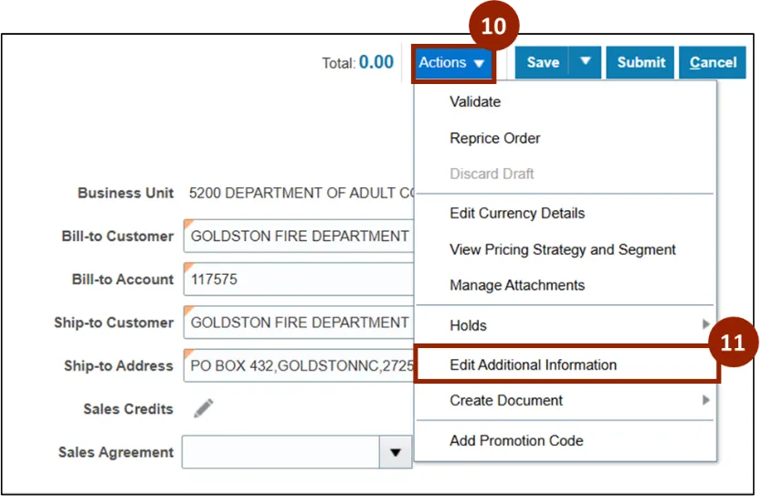Screen dimensions: 762x496
Task: Select Edit Additional Information menu item
Action: tap(534, 364)
